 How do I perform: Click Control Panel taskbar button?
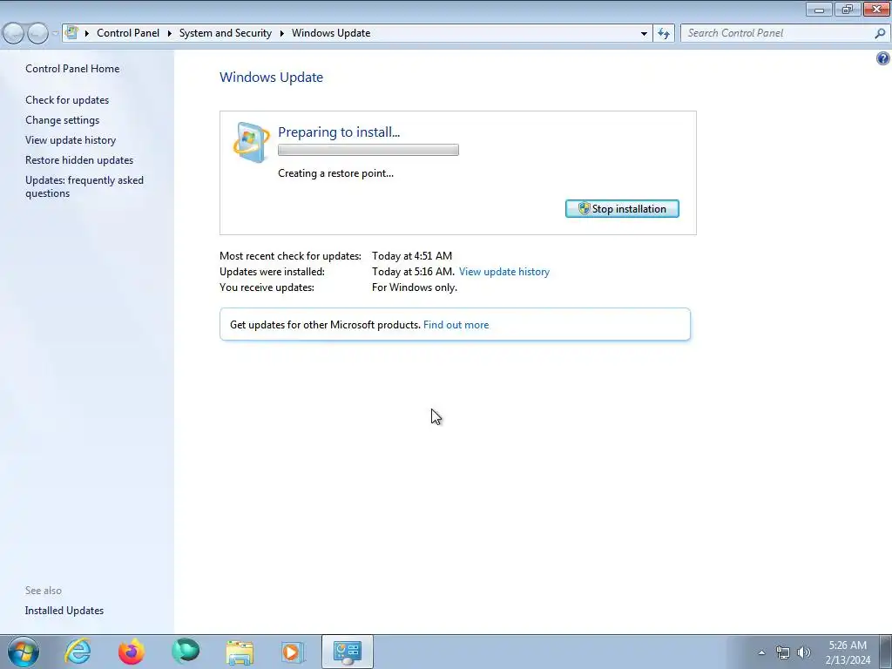[347, 652]
